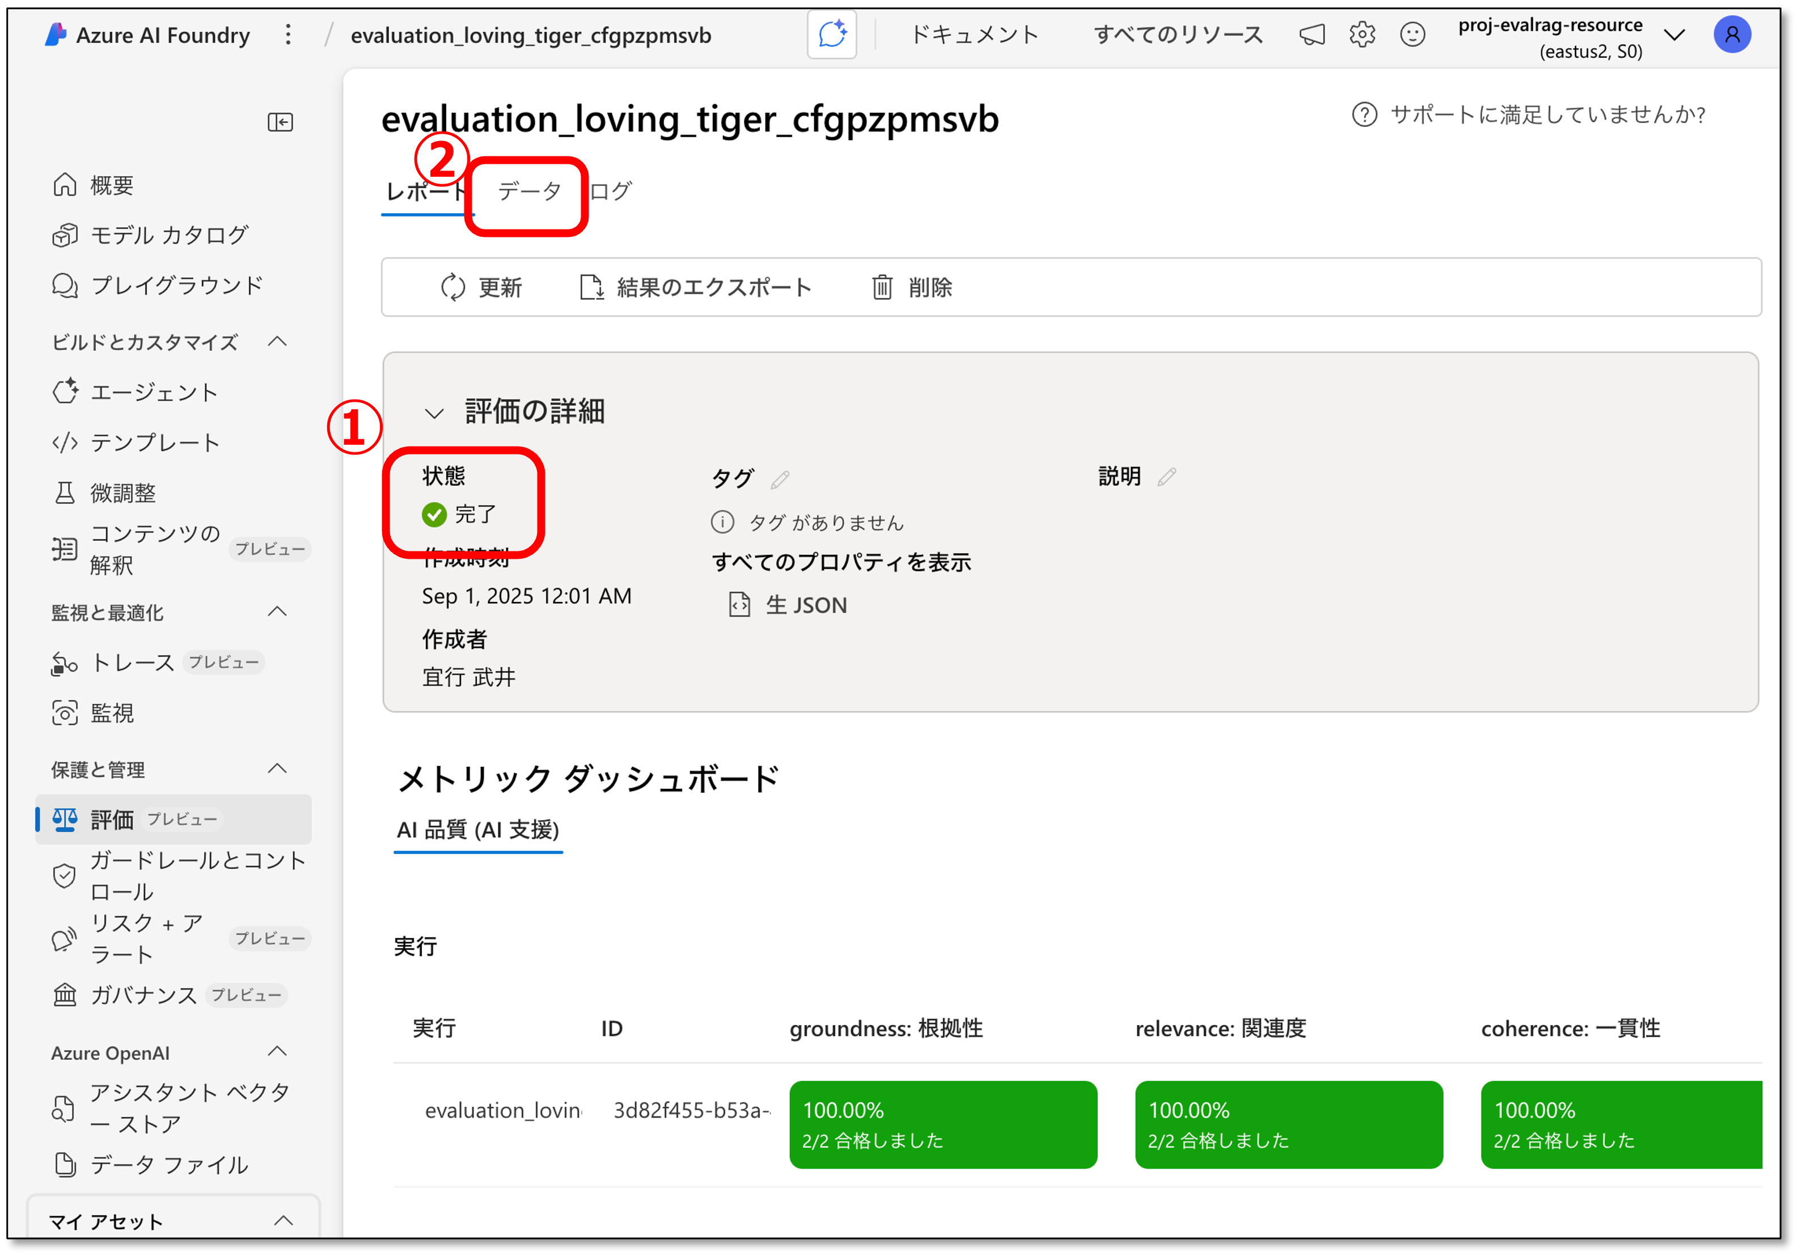Click the three-dot menu beside Azure AI Foundry
This screenshot has height=1257, width=1798.
pos(288,35)
